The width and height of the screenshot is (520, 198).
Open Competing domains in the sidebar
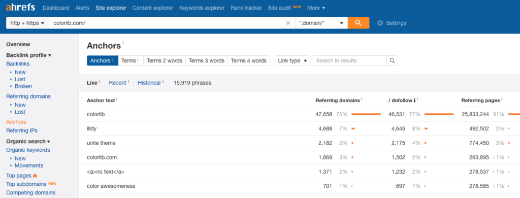click(31, 192)
